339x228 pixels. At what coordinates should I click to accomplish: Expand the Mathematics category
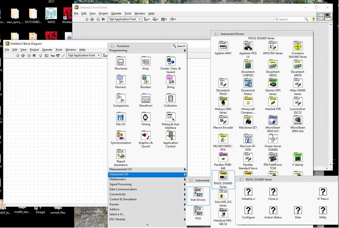pos(147,179)
